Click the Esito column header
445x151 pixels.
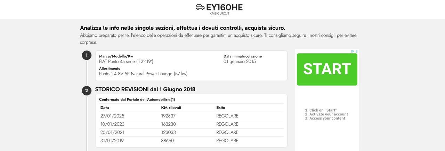click(x=221, y=107)
